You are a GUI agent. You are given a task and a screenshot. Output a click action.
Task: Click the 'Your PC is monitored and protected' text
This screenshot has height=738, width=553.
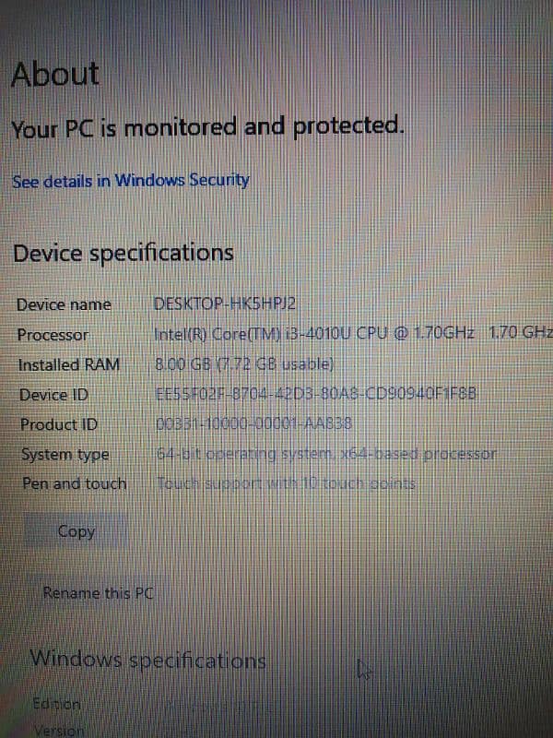(x=207, y=127)
